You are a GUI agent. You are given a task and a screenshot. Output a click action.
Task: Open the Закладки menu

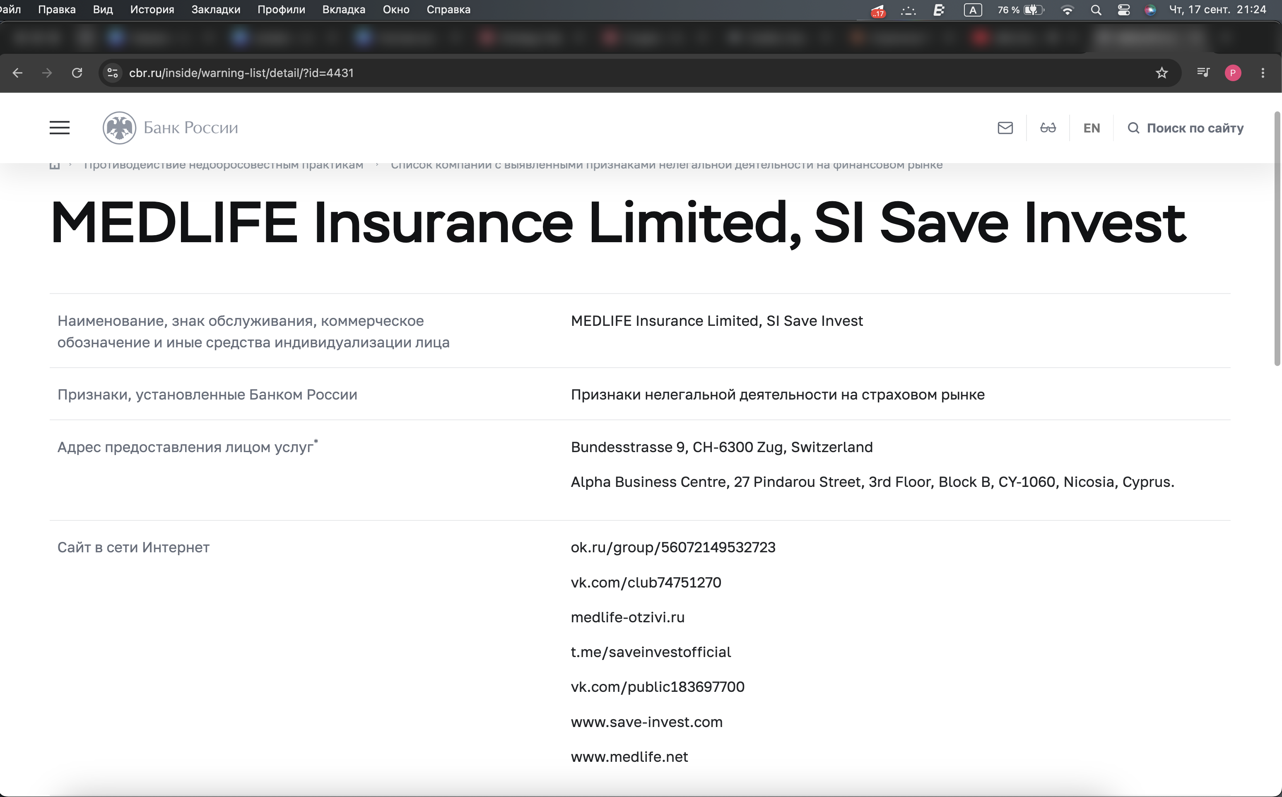coord(216,10)
